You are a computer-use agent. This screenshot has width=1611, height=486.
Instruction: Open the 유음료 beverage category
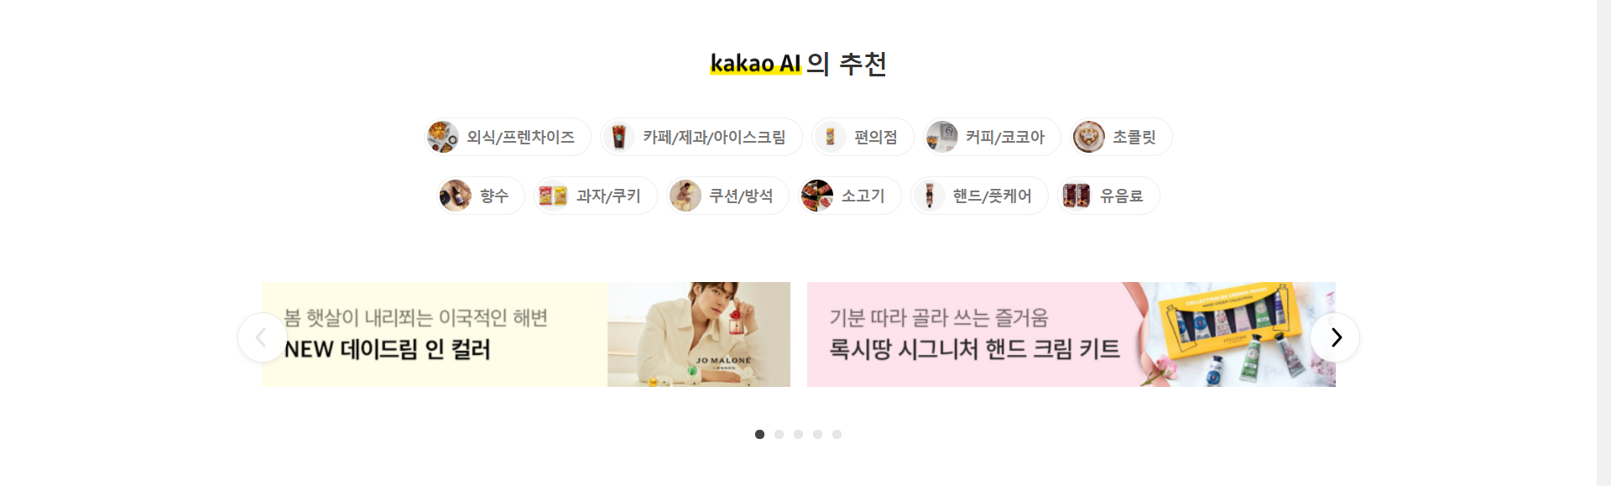point(1108,196)
